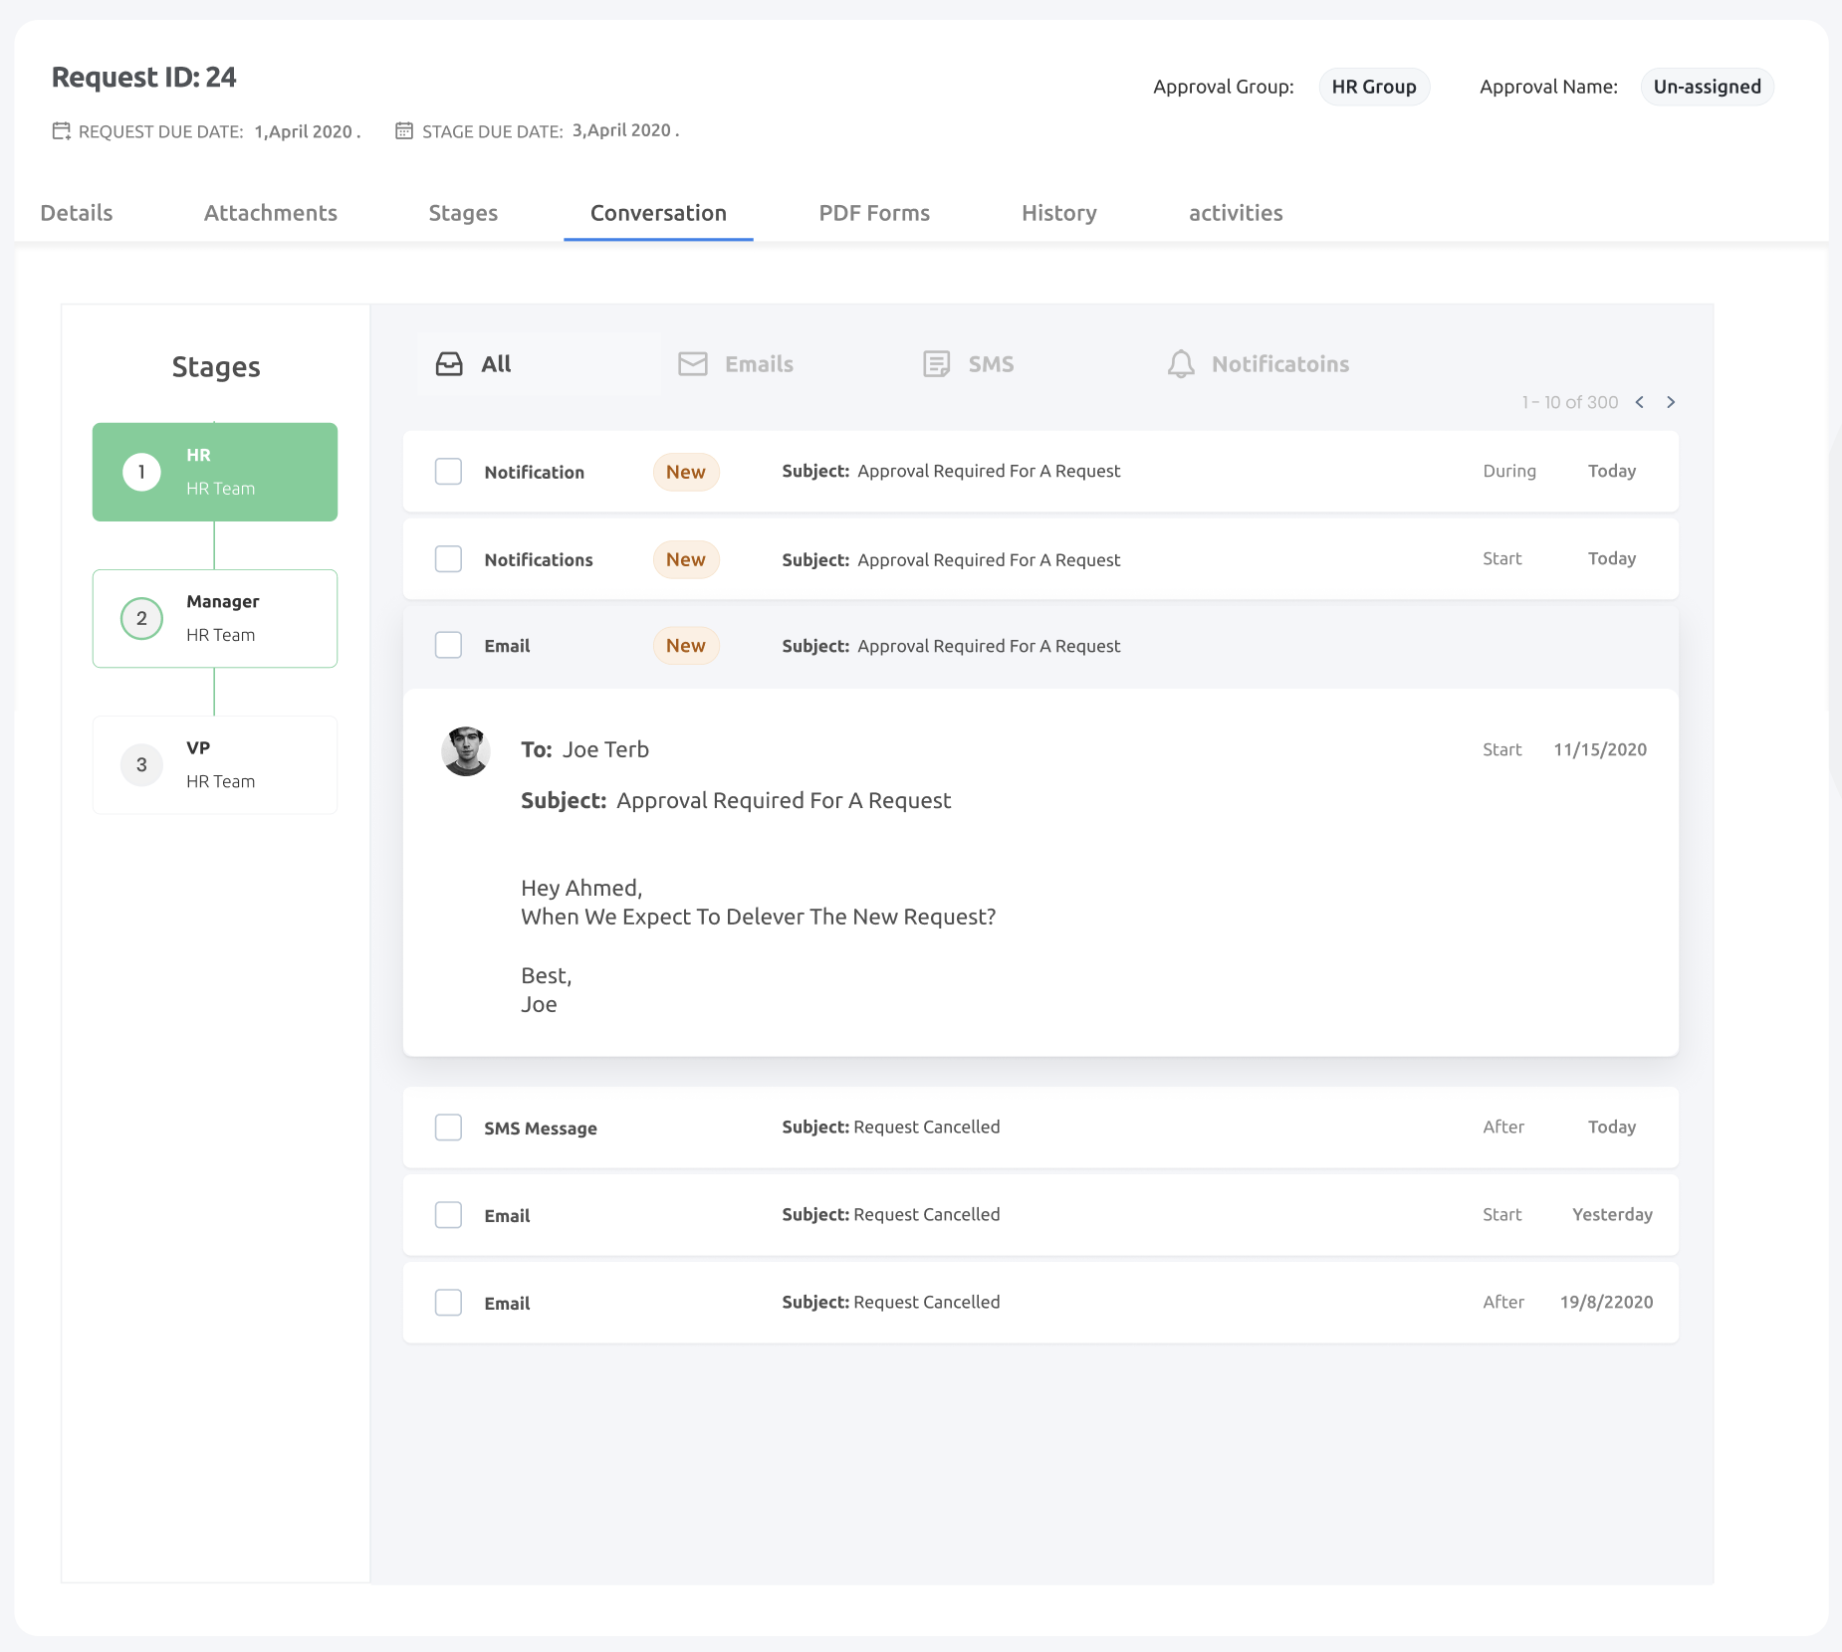Filter conversations by Notificatoins
This screenshot has height=1652, width=1842.
pos(1259,364)
